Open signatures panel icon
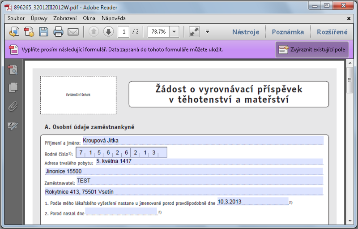358x229 pixels. (x=13, y=125)
